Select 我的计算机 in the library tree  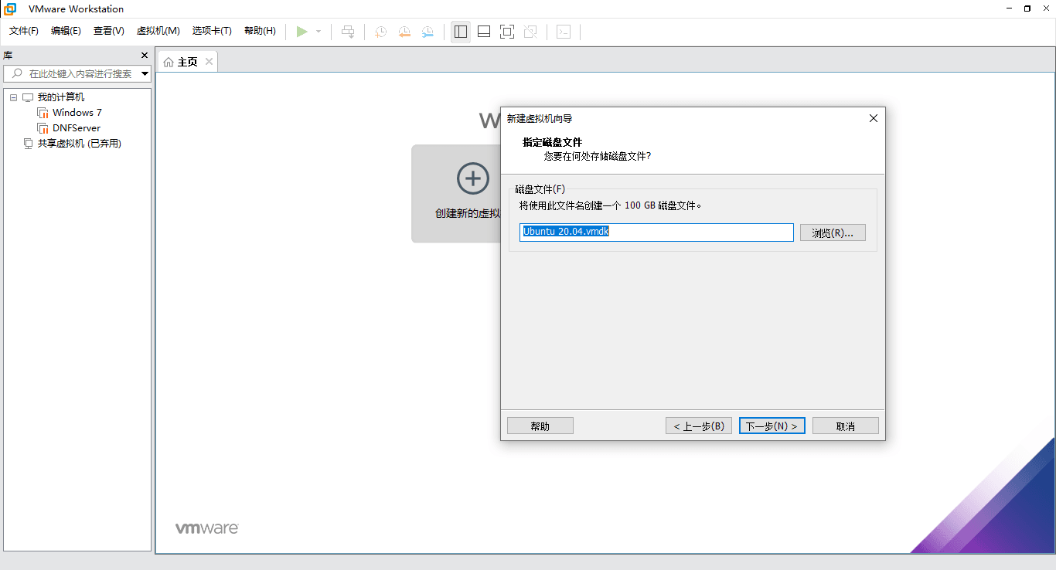[x=61, y=97]
